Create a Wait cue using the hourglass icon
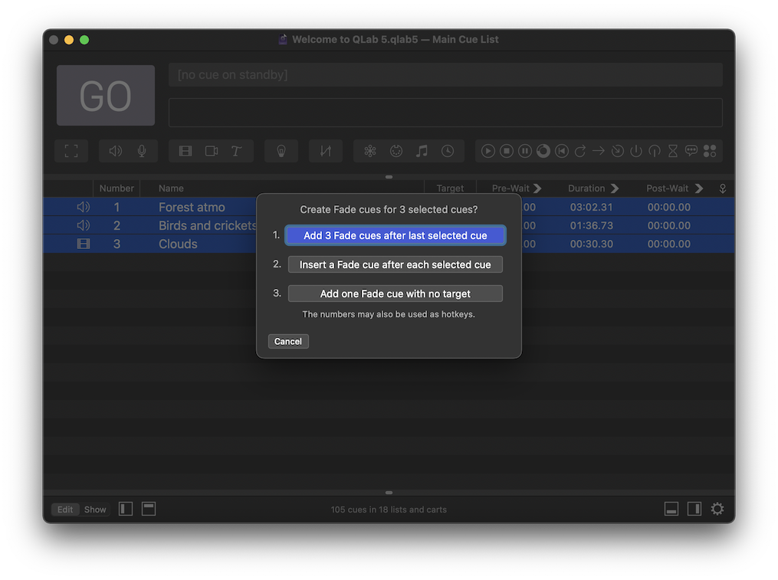This screenshot has height=580, width=778. pos(672,151)
